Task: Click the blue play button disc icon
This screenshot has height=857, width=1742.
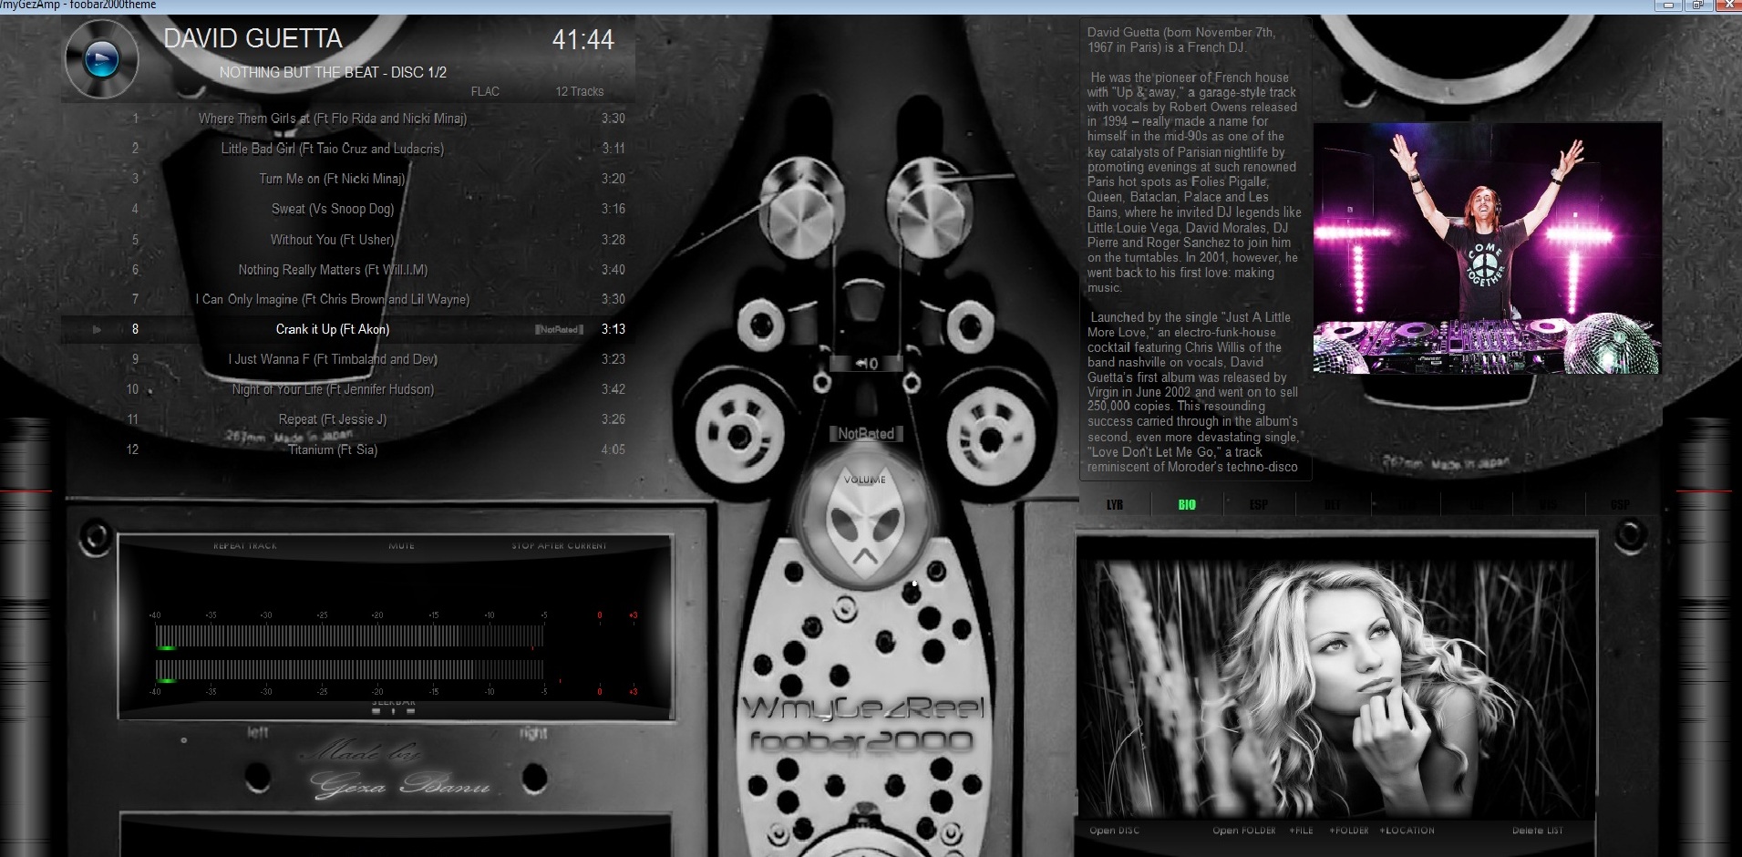Action: click(x=100, y=59)
